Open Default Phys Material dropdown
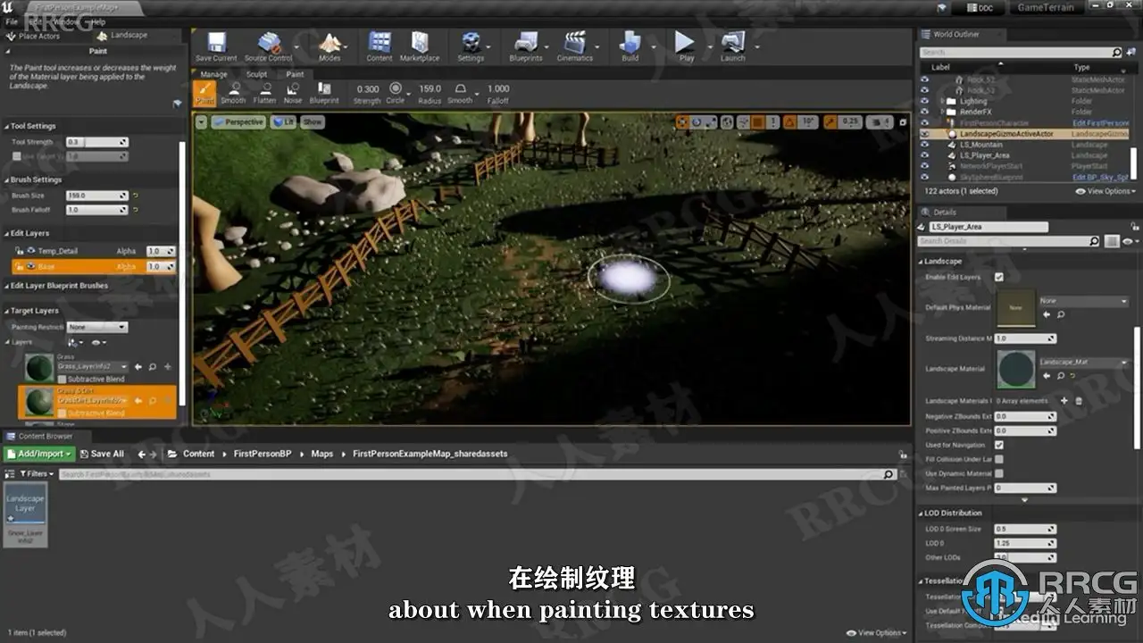This screenshot has height=643, width=1143. pos(1084,301)
